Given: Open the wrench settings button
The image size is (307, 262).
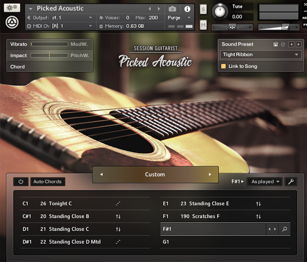Looking at the screenshot, I should tap(291, 182).
